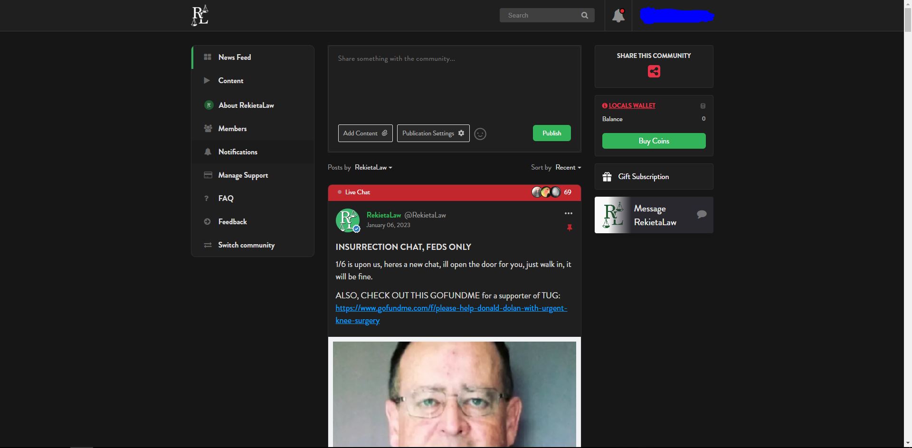Click the Share something with community text area

pos(455,83)
